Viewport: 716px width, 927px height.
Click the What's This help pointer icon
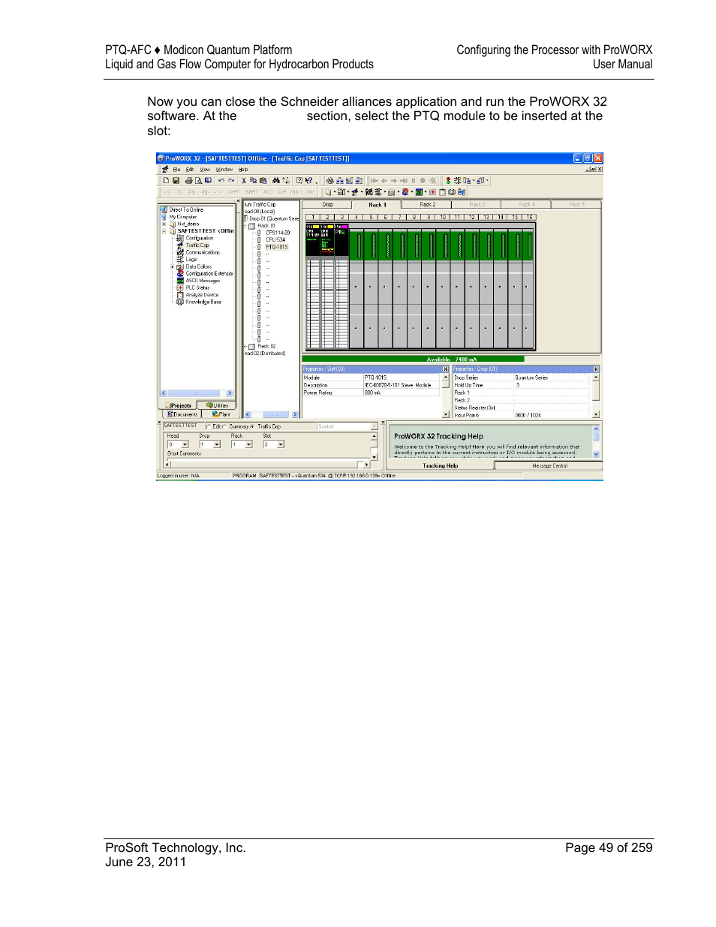coord(308,180)
